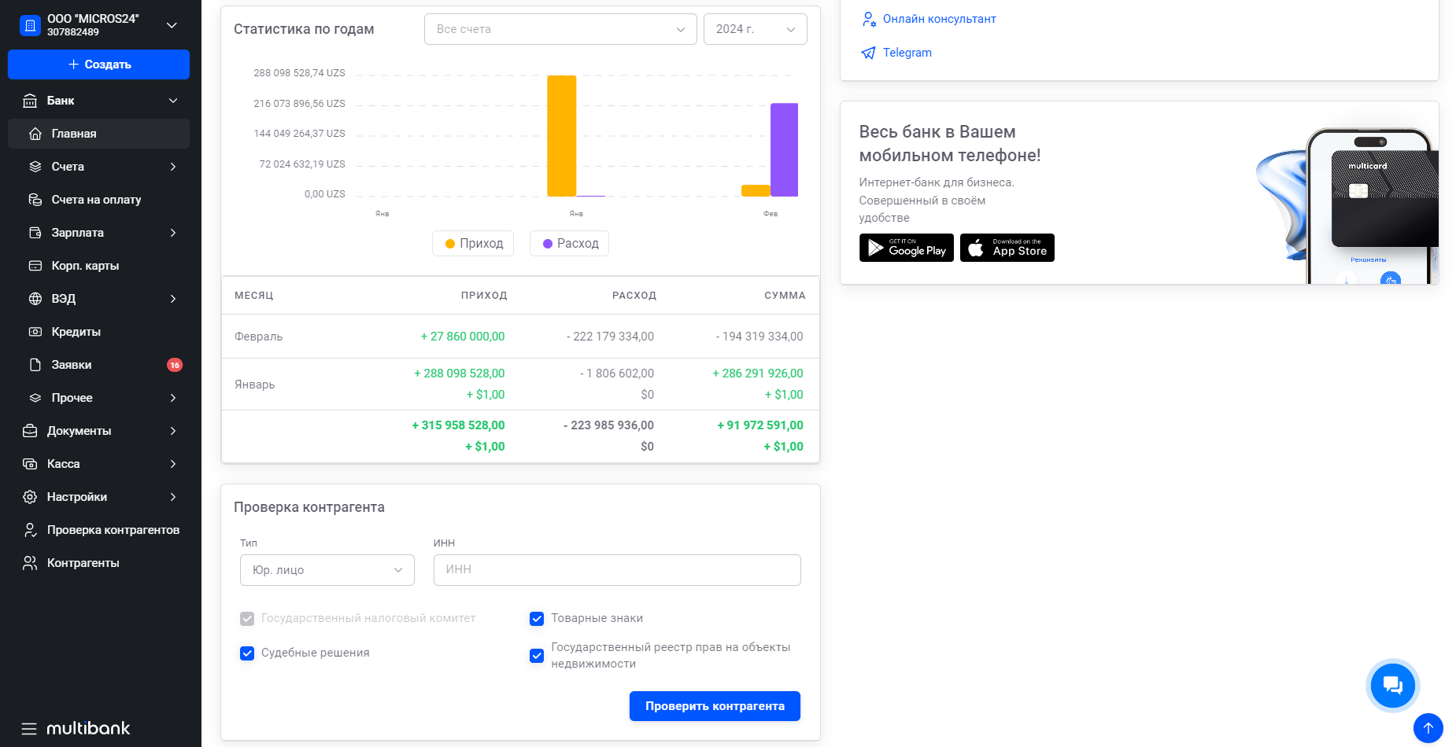
Task: Open the Заявки menu item
Action: [72, 365]
